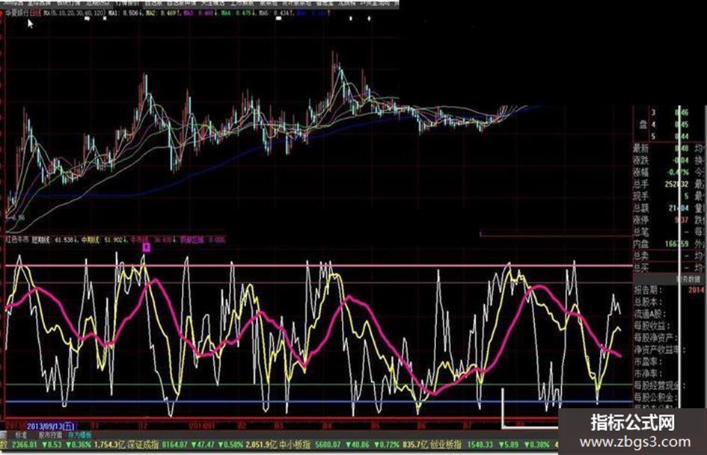Click the 8164.07 value in the status bar
The width and height of the screenshot is (707, 455).
tap(175, 445)
